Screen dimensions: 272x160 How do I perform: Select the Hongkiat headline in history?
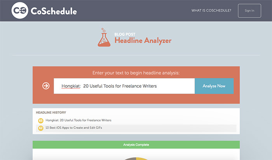pyautogui.click(x=78, y=120)
